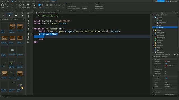Select the Random NPC Walking script thumbnail
This screenshot has height=100, width=179.
pos(4,38)
